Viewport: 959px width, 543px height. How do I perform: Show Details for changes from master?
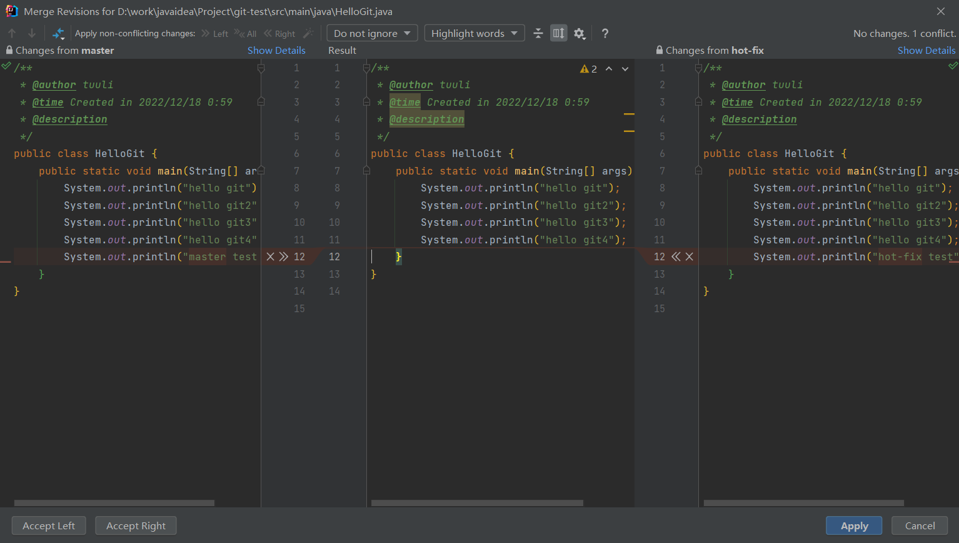(276, 51)
